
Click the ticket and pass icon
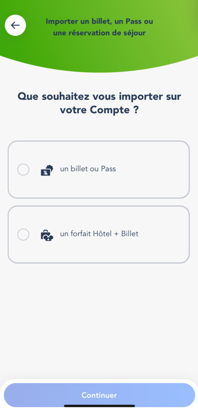(47, 170)
